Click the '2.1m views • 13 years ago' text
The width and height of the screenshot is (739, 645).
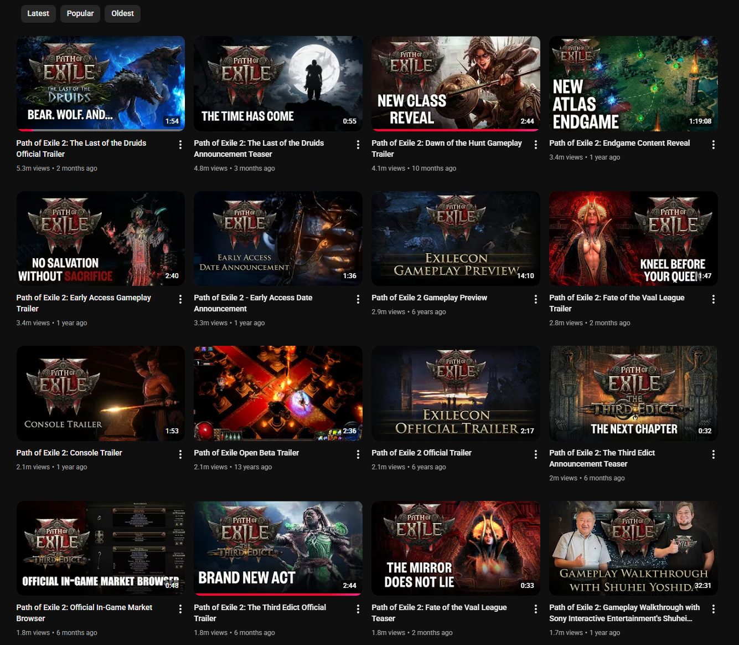233,467
